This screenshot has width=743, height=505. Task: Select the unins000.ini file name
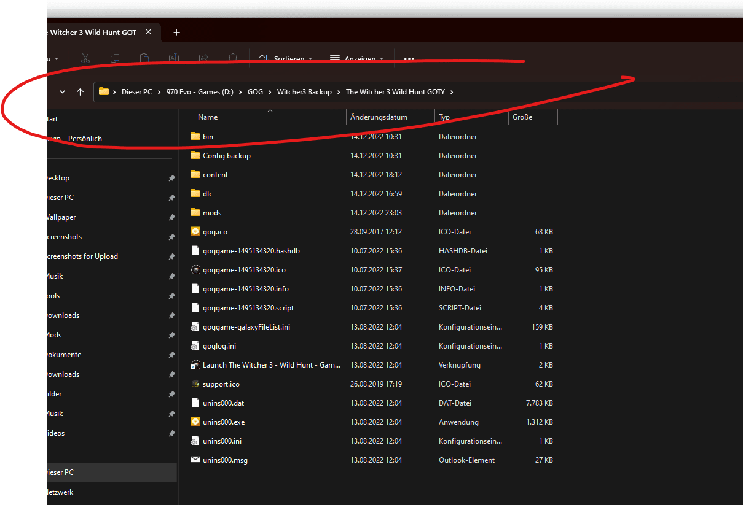coord(222,441)
